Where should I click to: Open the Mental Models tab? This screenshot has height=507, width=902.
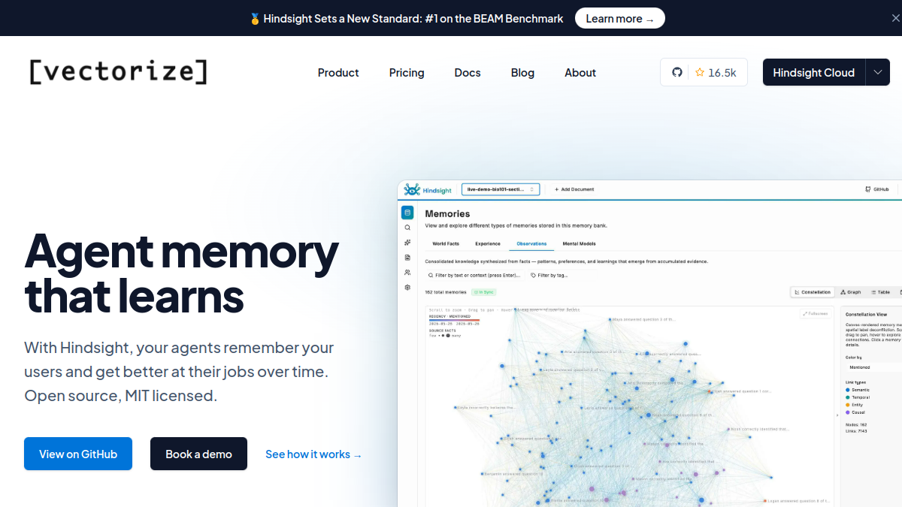point(579,244)
